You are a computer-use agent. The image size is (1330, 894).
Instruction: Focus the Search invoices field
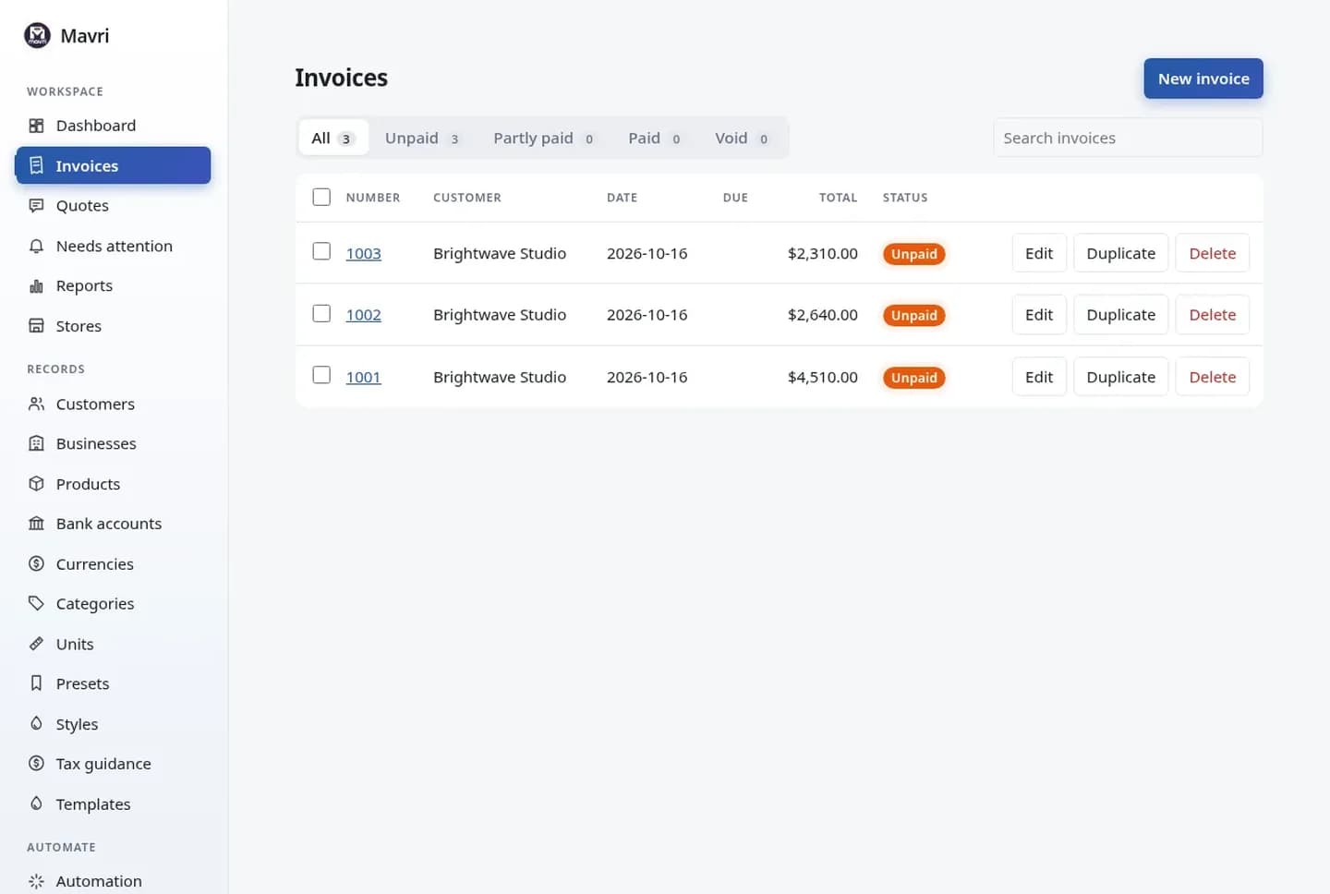pos(1128,138)
